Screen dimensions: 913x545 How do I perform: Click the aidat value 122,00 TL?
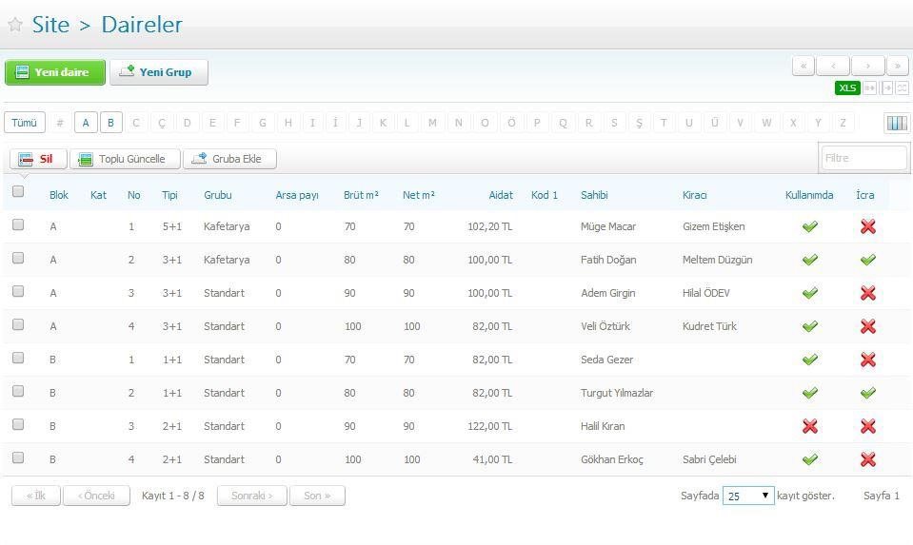pos(489,426)
